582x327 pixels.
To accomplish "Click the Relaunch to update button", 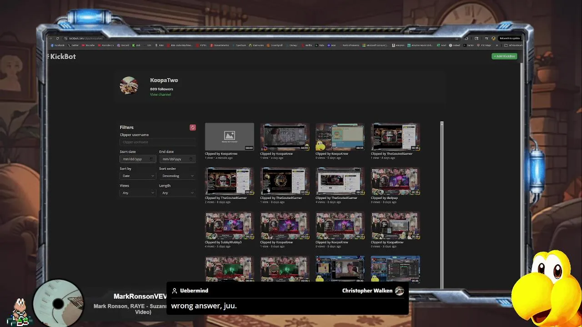I will tap(510, 38).
